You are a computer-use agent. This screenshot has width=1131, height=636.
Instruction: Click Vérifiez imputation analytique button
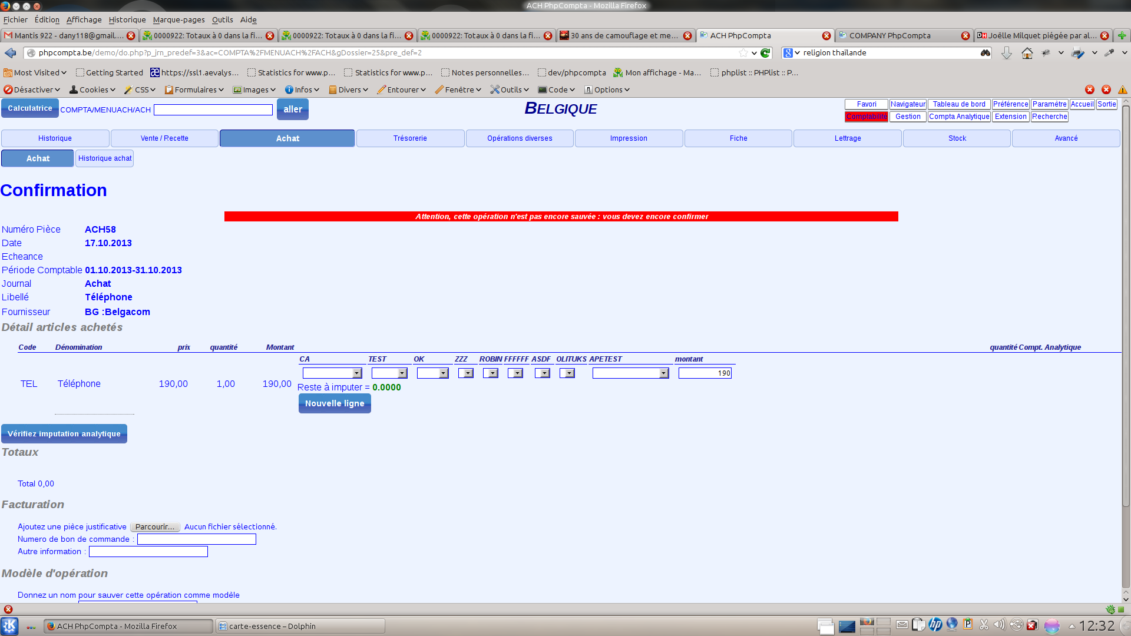coord(64,434)
